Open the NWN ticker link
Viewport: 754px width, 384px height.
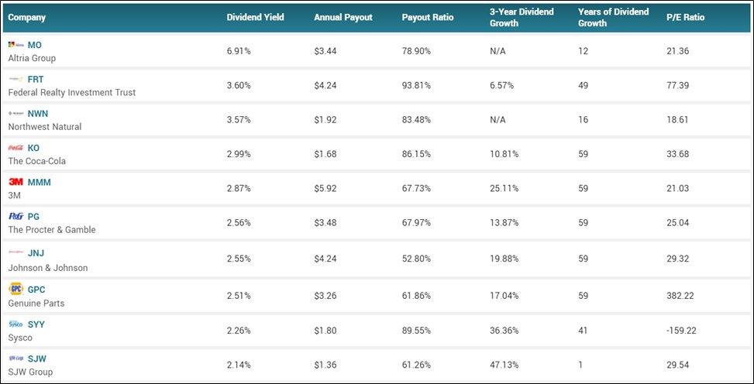click(x=38, y=114)
